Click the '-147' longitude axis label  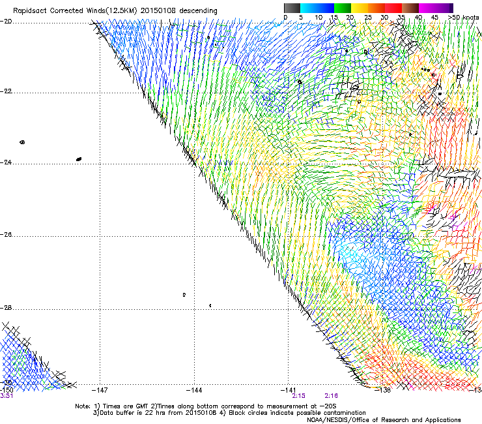100,390
